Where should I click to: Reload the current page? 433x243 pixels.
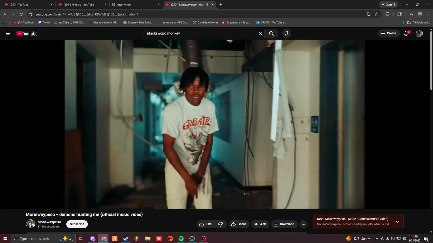click(21, 14)
